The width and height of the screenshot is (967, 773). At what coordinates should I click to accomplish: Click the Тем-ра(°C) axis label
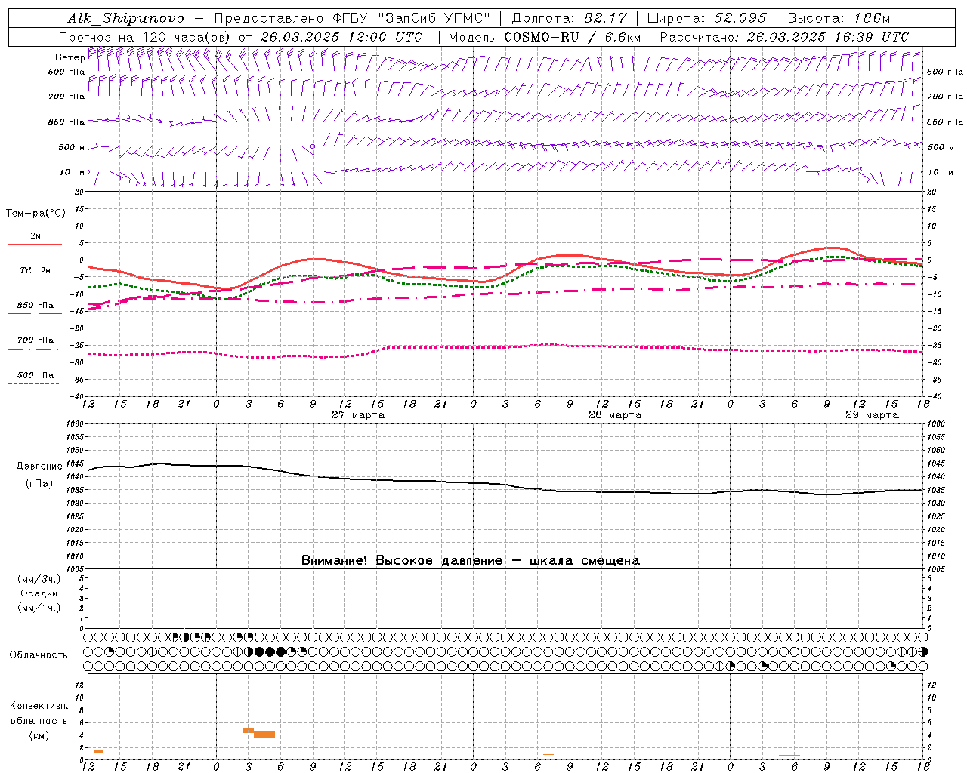tap(36, 214)
